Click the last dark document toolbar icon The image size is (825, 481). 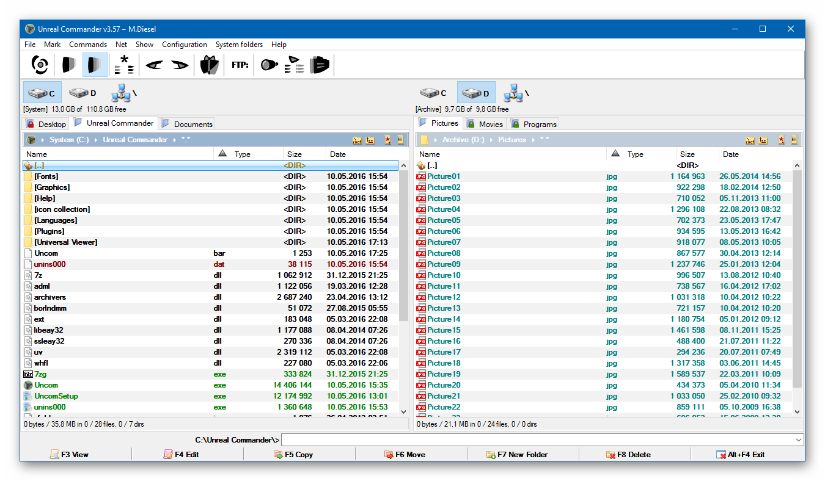(x=320, y=65)
